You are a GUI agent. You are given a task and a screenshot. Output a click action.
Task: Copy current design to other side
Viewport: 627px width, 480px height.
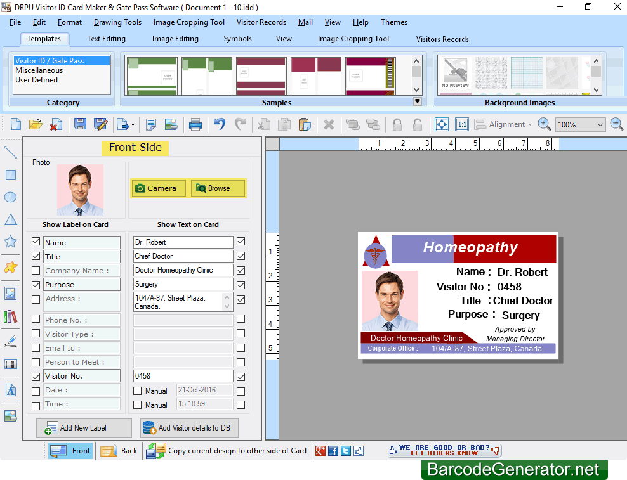(x=227, y=451)
